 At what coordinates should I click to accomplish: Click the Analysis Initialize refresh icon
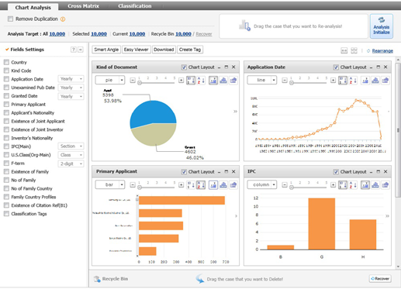(382, 20)
